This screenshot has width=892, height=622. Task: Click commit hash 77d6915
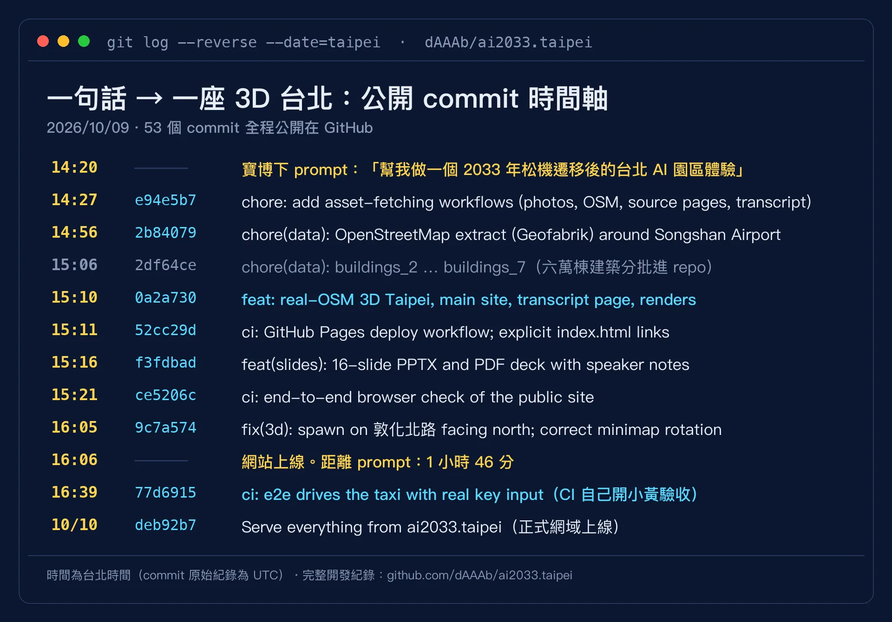165,492
